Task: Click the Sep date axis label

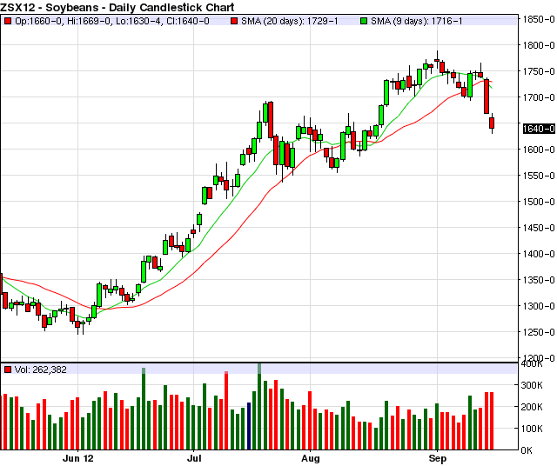Action: (437, 458)
